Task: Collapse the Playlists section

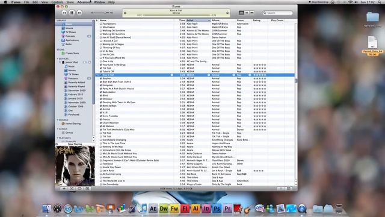Action: click(x=58, y=138)
